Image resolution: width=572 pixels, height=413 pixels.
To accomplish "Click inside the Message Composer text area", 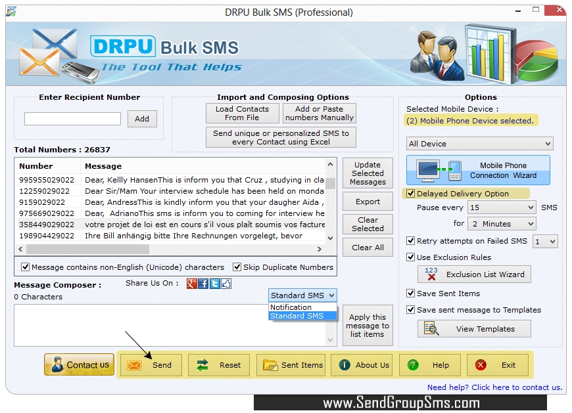I will pyautogui.click(x=170, y=325).
